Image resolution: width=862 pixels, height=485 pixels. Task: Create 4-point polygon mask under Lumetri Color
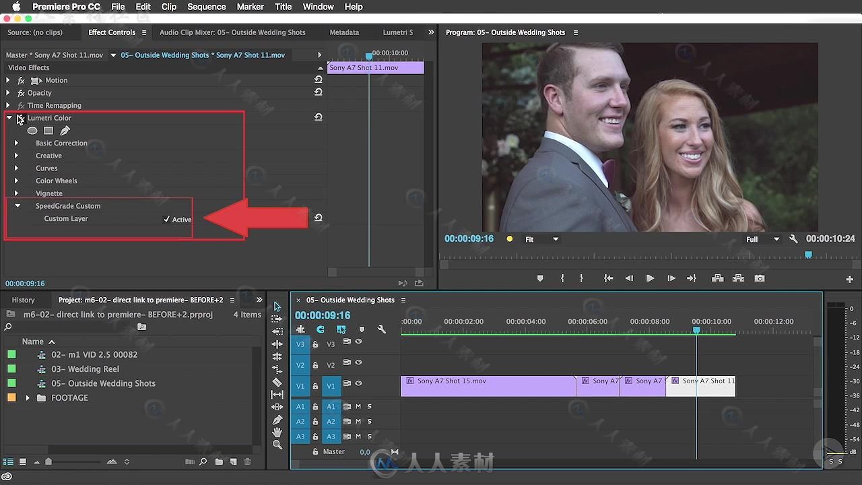(x=48, y=131)
